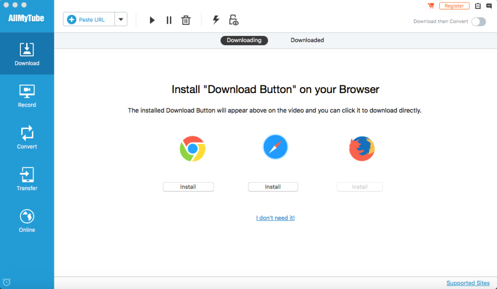Expand the Paste URL dropdown arrow

(121, 19)
